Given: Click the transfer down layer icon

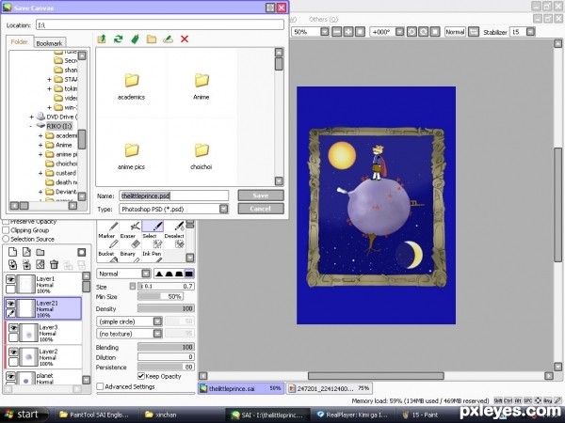Looking at the screenshot, I should [12, 265].
